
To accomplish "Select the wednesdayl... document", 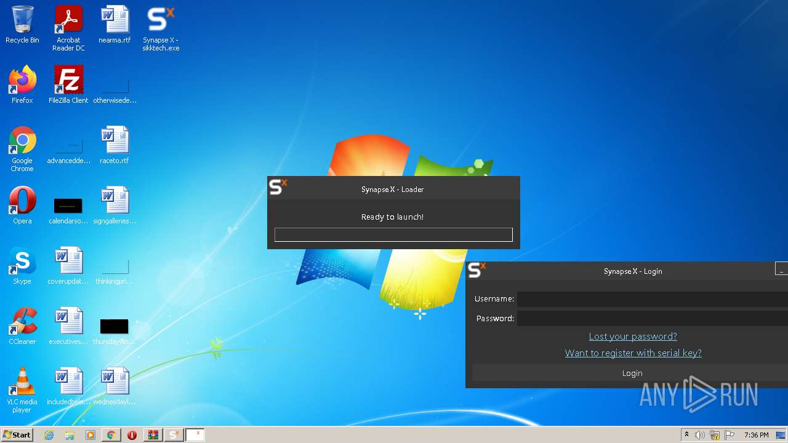I will [115, 386].
